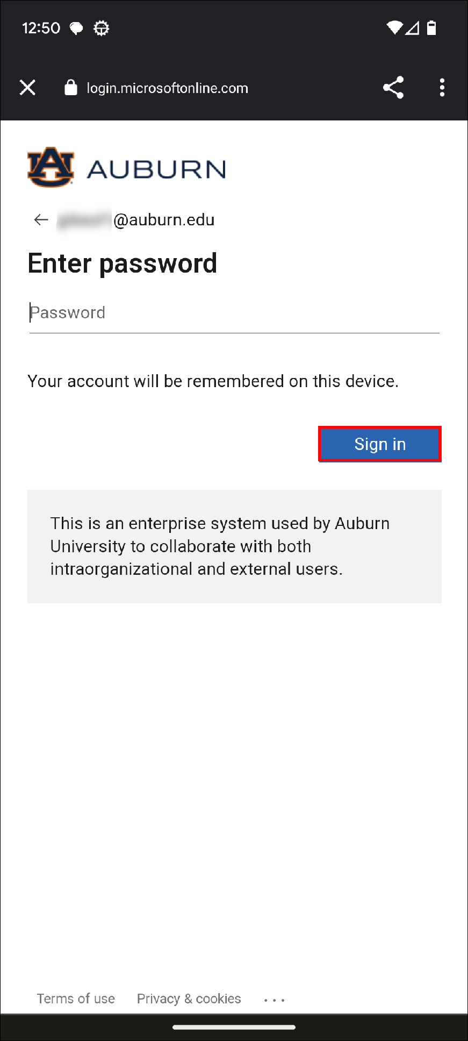Focus the Password input field
Image resolution: width=468 pixels, height=1041 pixels.
point(234,313)
